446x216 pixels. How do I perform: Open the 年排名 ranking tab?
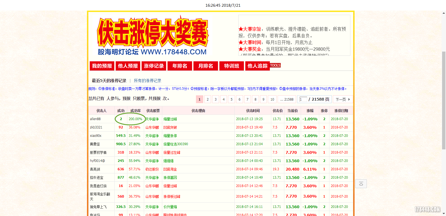coord(180,66)
